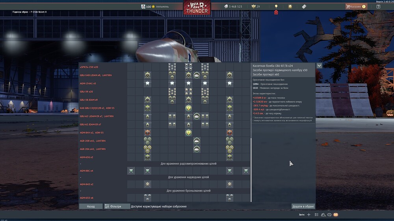Select the yellow ASW-55 pod in AGM-84H row
394x221 pixels.
[x=188, y=133]
